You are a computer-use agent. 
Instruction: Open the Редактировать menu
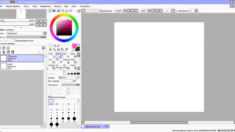(x=13, y=6)
